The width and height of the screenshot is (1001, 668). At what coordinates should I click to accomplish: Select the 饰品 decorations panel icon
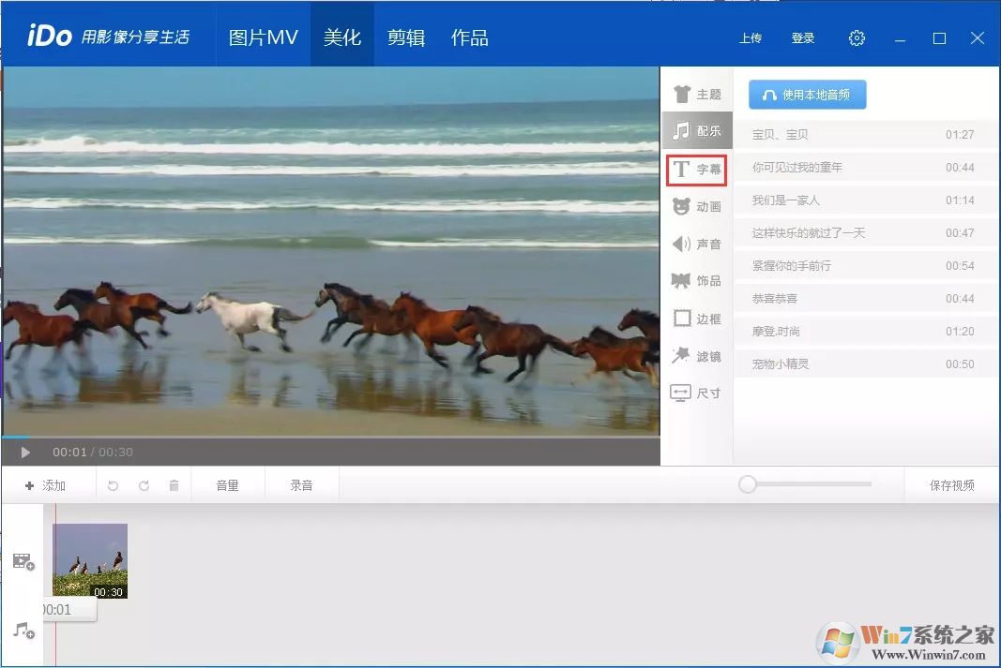coord(695,280)
